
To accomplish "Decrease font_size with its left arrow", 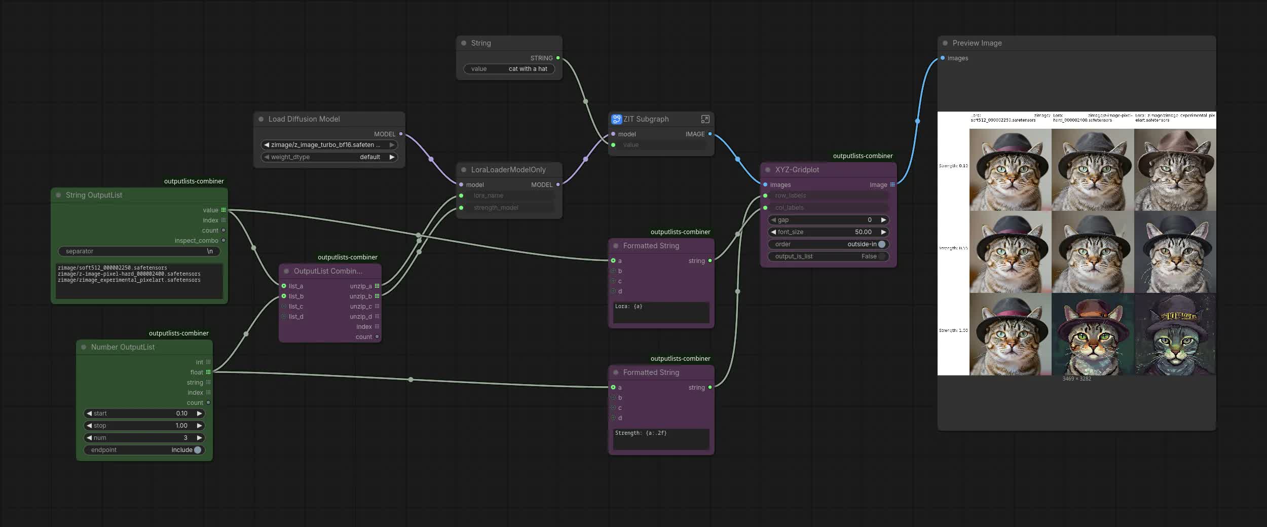I will coord(773,232).
